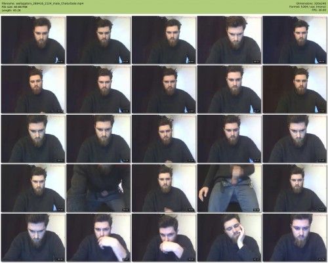
Task: Select the center thumbnail of the whole grid
Action: pyautogui.click(x=164, y=138)
